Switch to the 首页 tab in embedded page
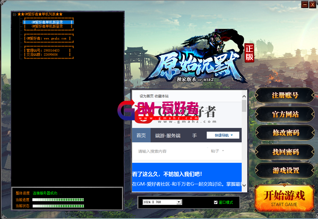 [x=141, y=135]
